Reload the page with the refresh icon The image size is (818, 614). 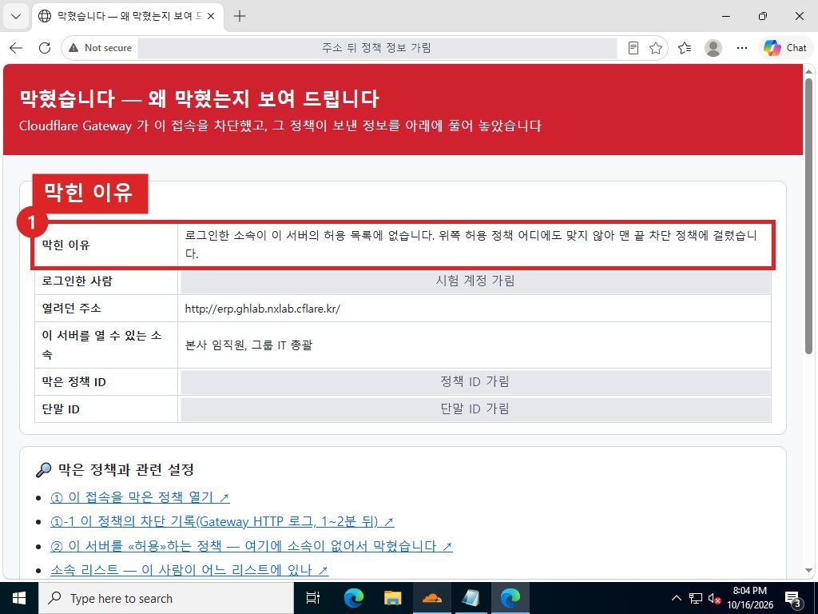coord(45,48)
